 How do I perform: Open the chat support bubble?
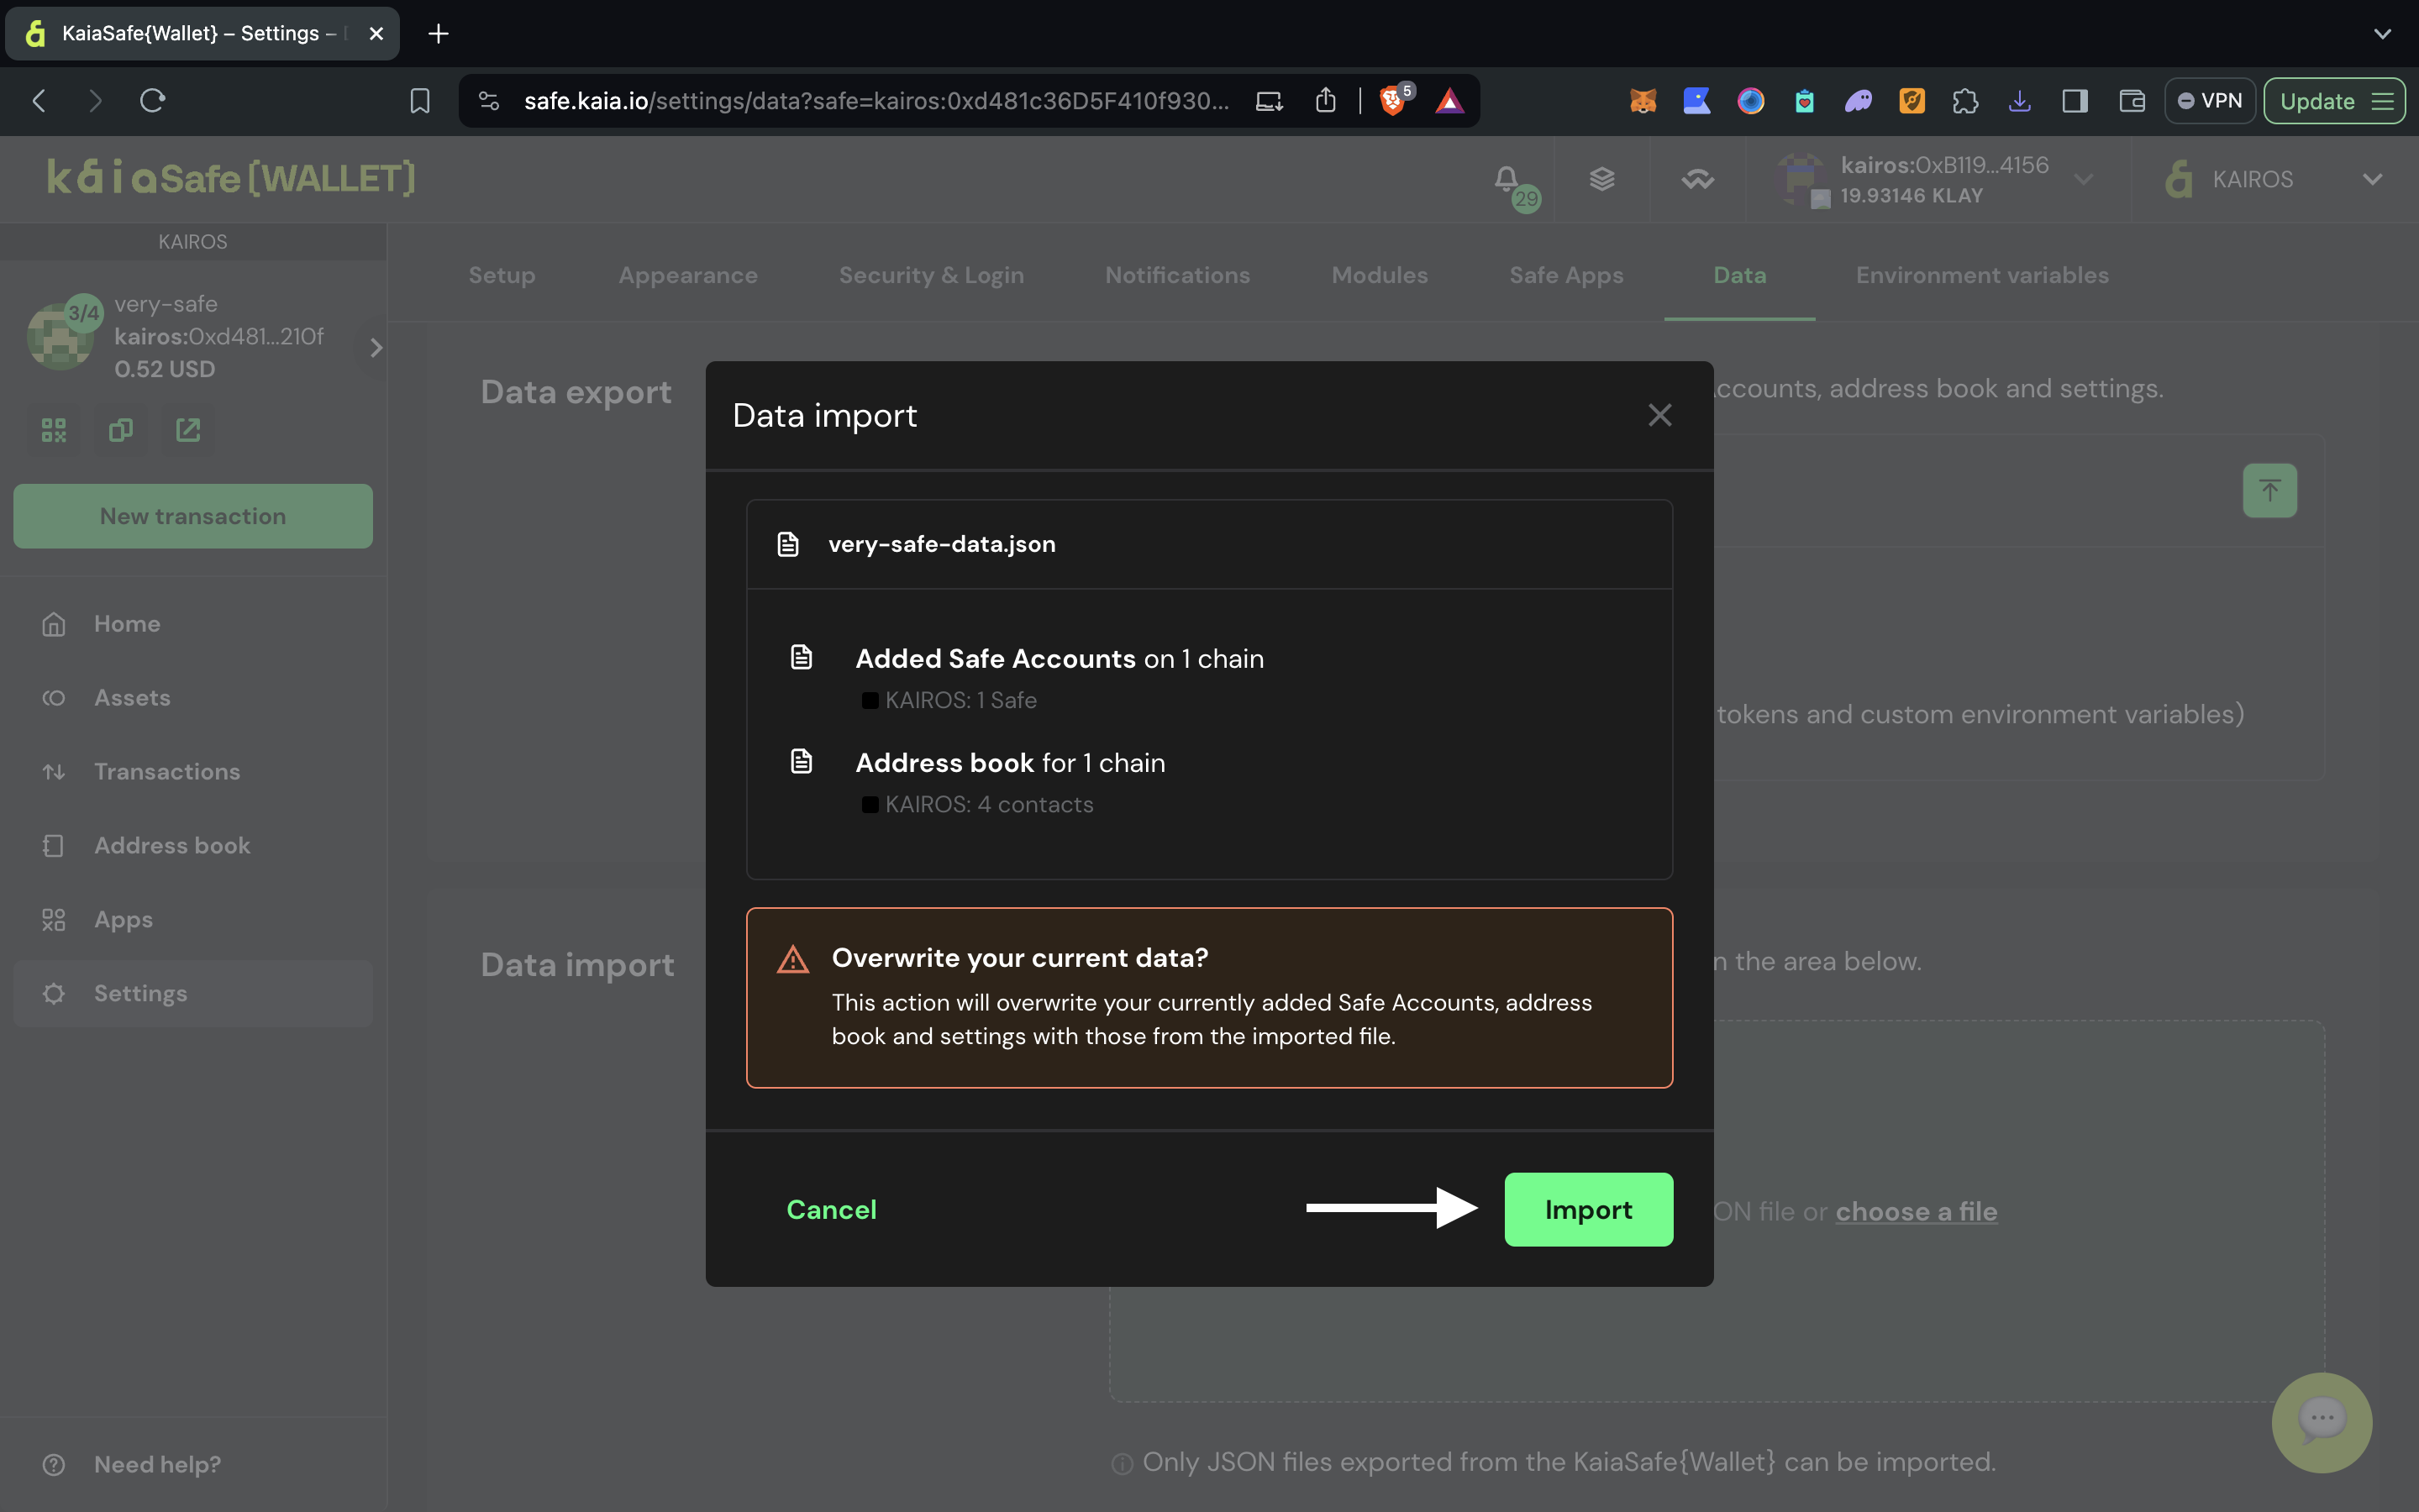pos(2321,1421)
